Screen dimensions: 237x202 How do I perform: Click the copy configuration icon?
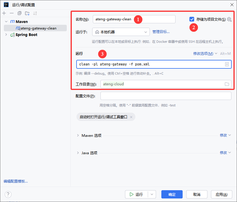coord(20,13)
